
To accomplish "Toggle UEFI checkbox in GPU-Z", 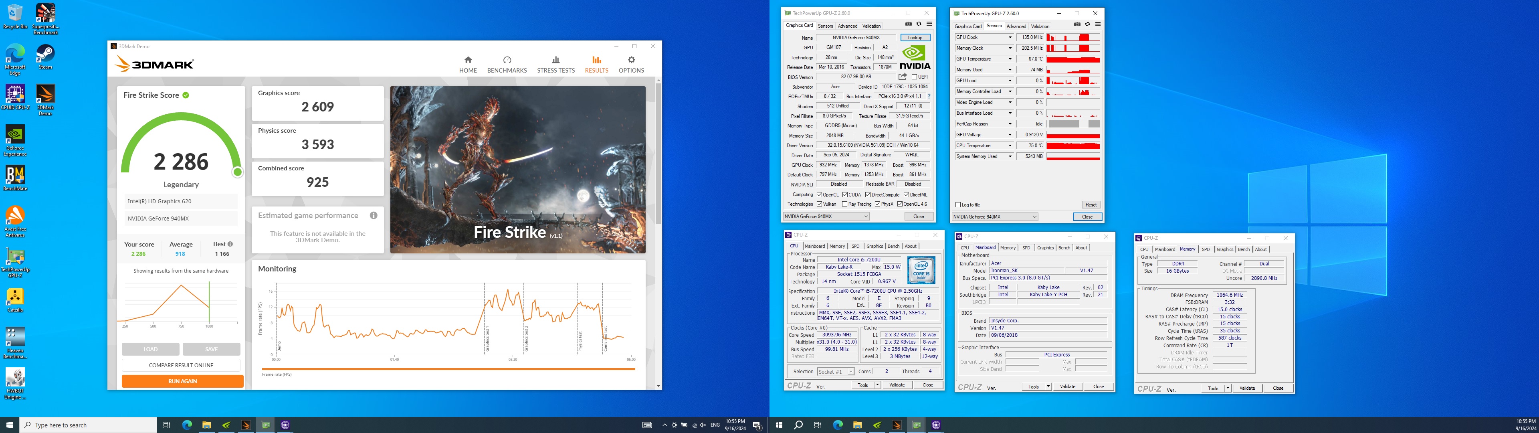I will 914,77.
